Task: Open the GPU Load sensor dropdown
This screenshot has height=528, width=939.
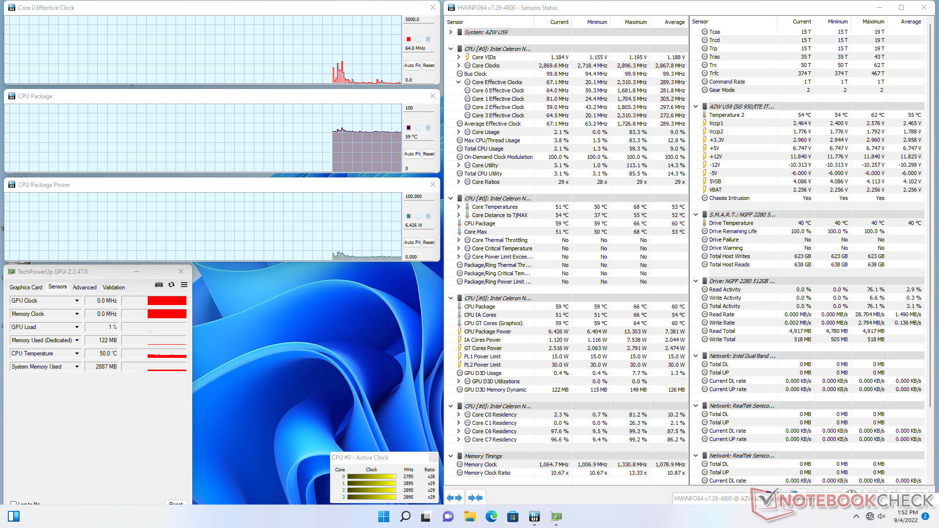Action: click(77, 327)
